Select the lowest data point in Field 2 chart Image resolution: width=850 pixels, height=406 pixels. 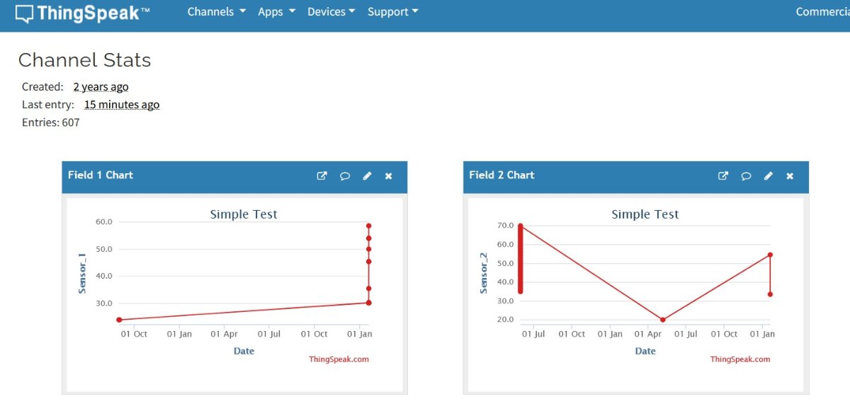click(x=663, y=320)
